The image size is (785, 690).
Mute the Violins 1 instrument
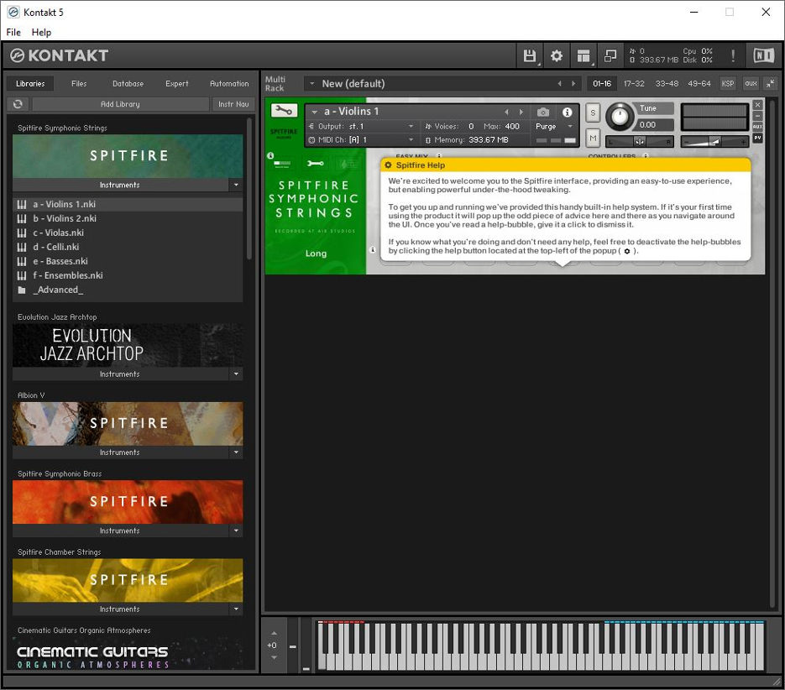593,138
